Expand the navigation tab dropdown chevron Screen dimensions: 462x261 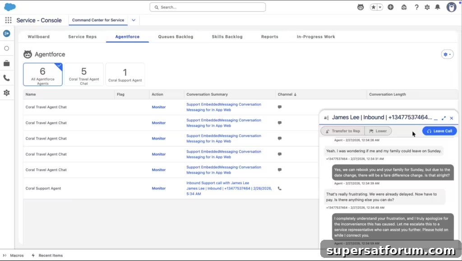pos(134,20)
